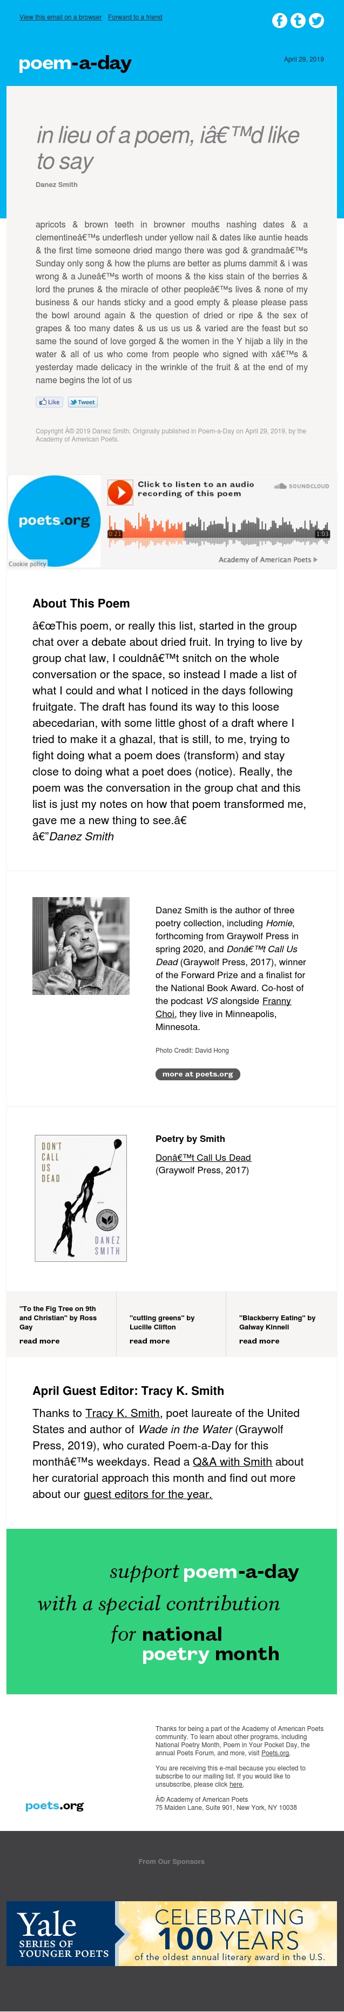Open the Twitter icon in header
This screenshot has width=344, height=2012.
pos(316,21)
